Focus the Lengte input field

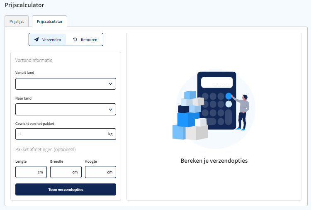pos(31,172)
